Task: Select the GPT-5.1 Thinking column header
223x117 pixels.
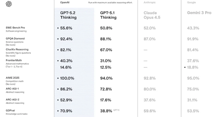Action: [108, 15]
